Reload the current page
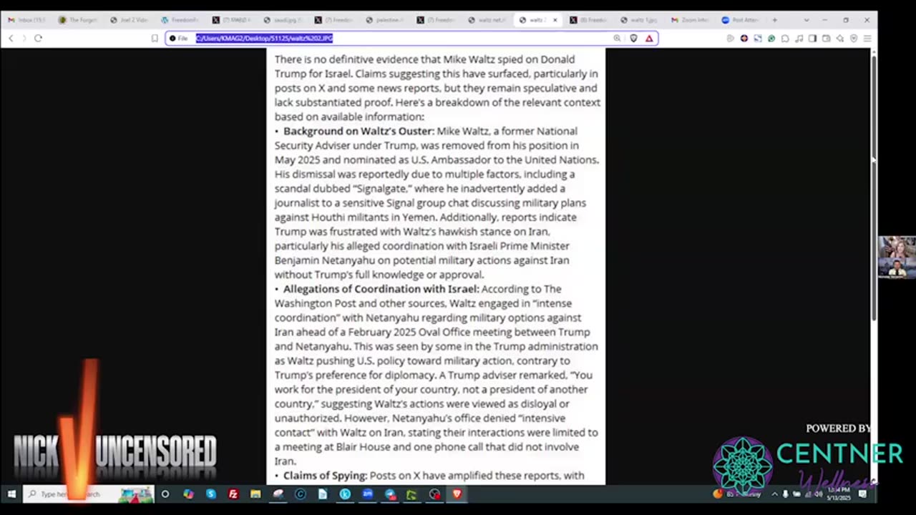 click(x=38, y=38)
